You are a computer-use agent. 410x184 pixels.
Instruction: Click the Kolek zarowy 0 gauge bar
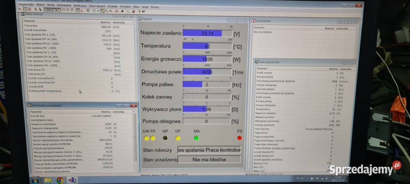click(x=207, y=97)
